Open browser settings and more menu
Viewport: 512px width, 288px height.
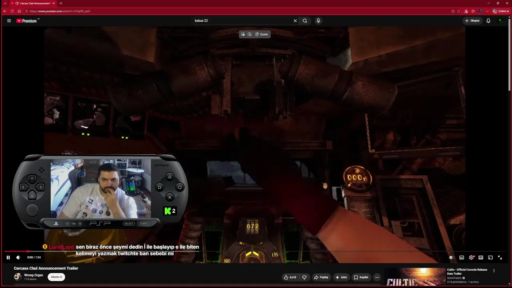click(487, 11)
